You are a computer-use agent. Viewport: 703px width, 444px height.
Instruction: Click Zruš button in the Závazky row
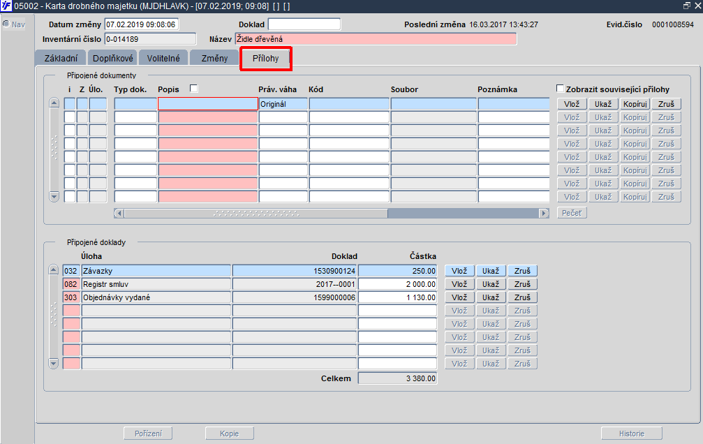pyautogui.click(x=522, y=271)
